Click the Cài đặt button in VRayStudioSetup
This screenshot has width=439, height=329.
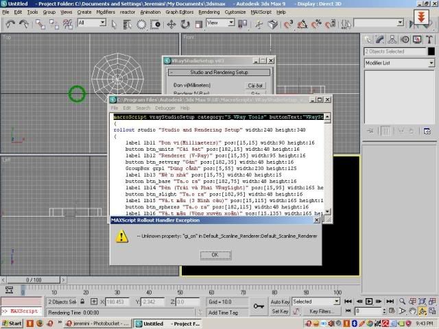tap(255, 86)
